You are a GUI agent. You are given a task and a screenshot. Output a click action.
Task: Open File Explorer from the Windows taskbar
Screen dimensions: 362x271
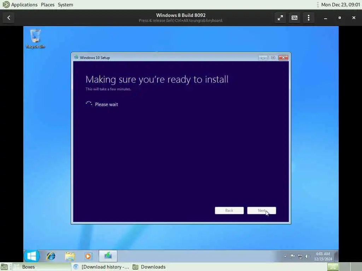pyautogui.click(x=70, y=256)
